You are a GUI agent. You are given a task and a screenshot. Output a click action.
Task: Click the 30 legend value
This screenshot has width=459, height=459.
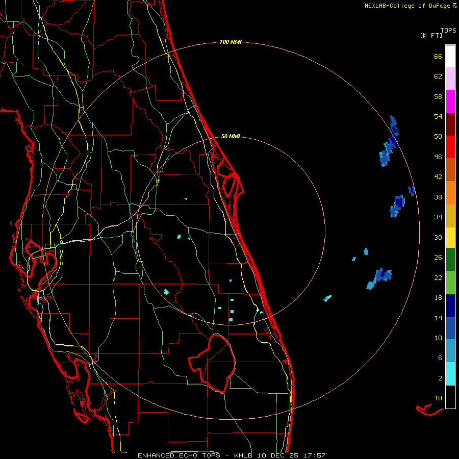(438, 237)
